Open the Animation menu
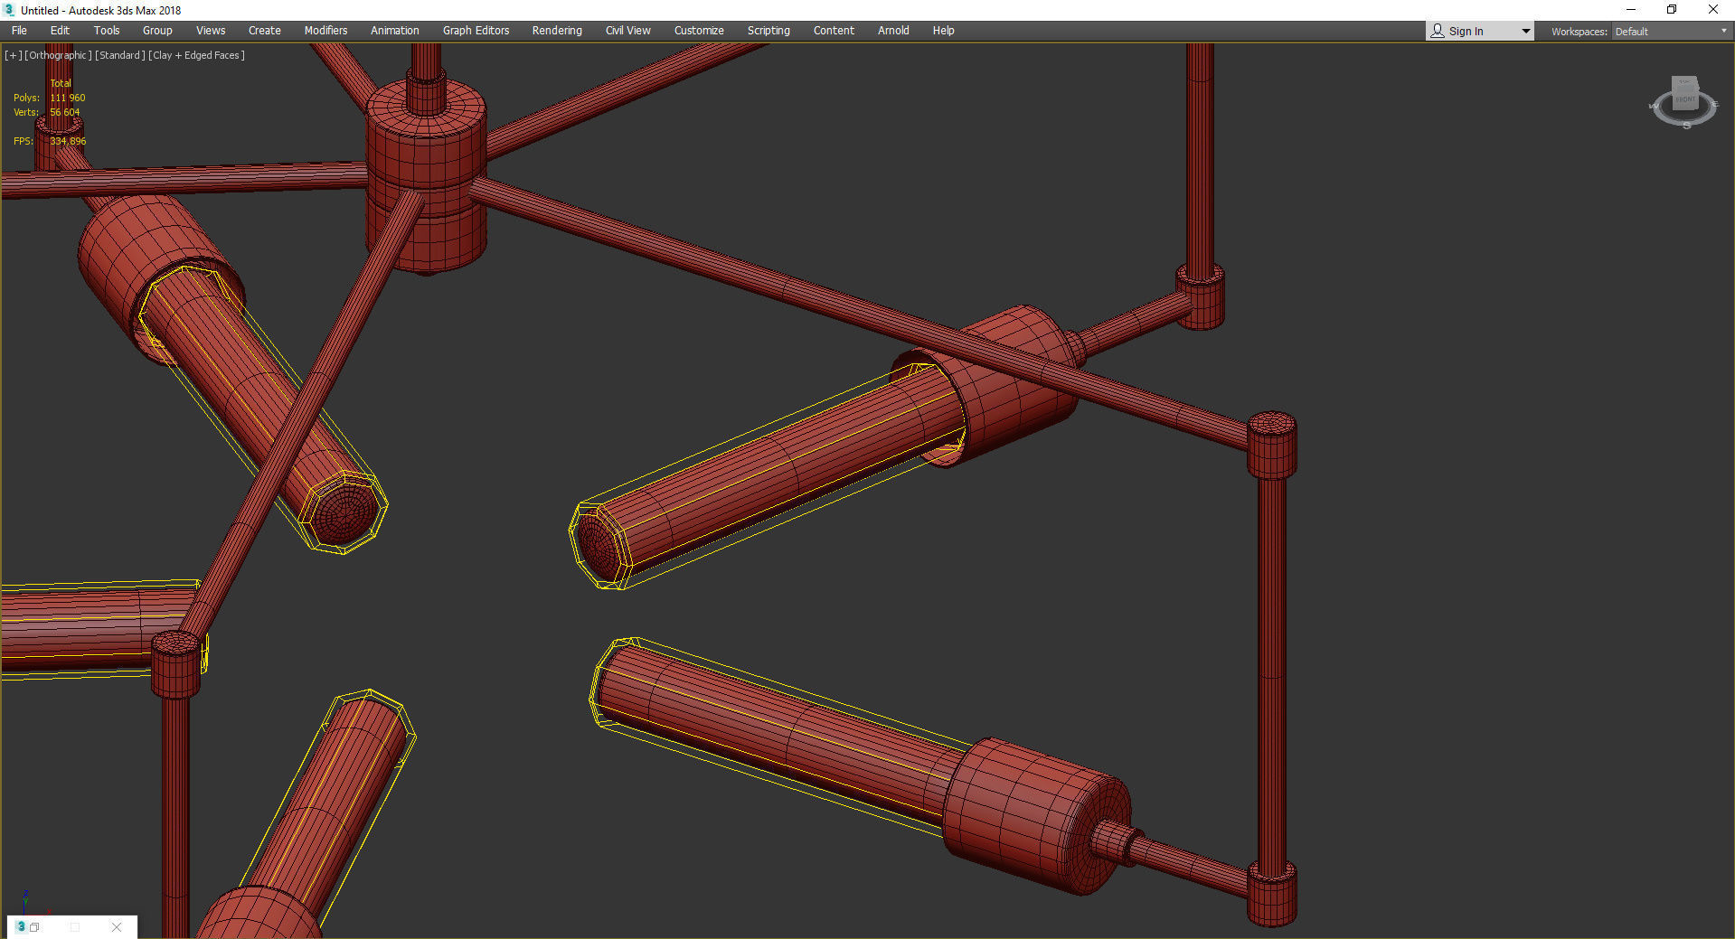The height and width of the screenshot is (939, 1735). (x=394, y=31)
